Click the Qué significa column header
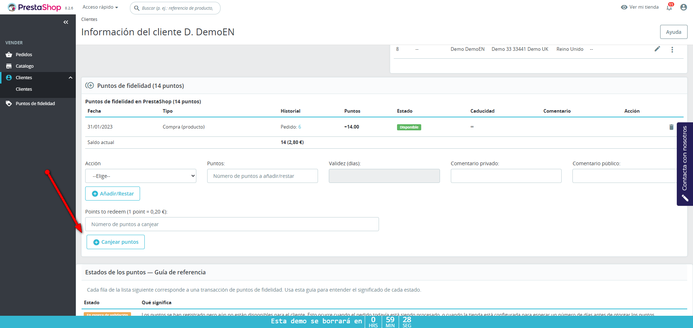The height and width of the screenshot is (328, 693). [x=157, y=302]
